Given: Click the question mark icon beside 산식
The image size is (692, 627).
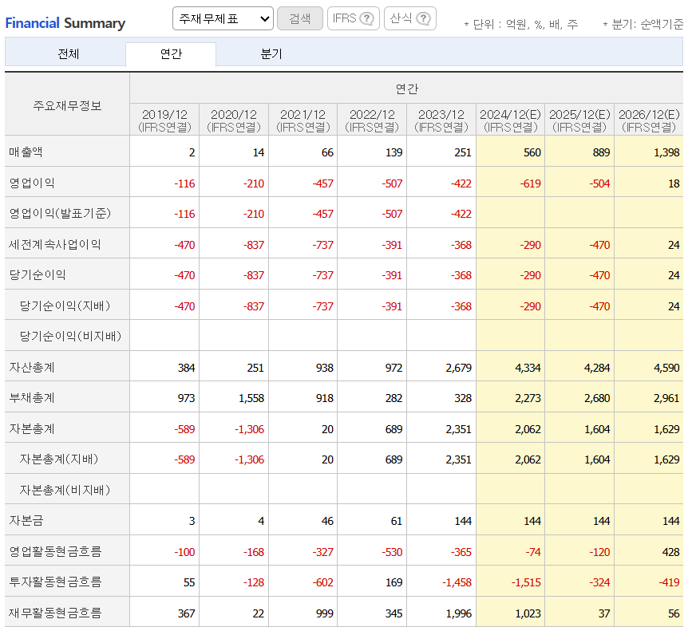Looking at the screenshot, I should click(x=423, y=18).
